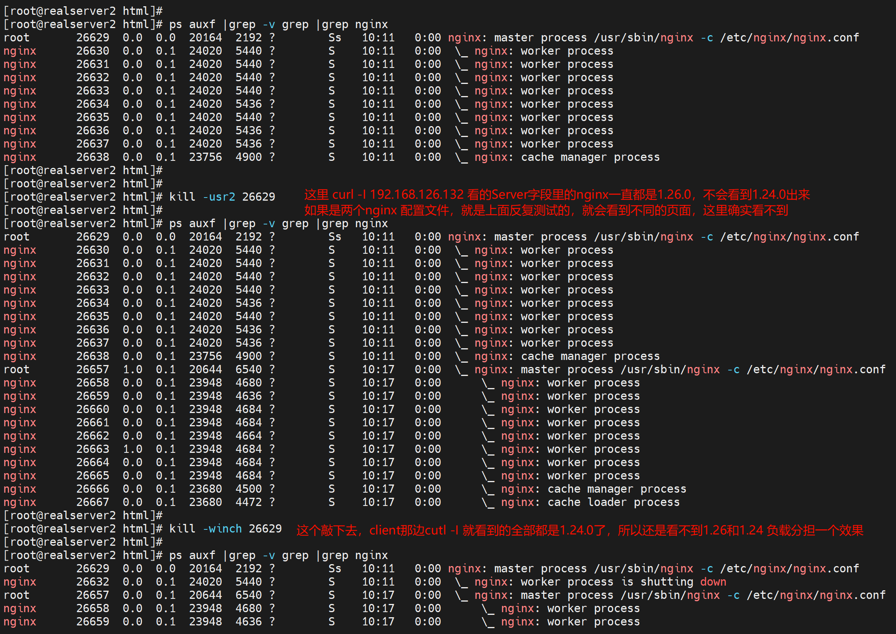Click the red annotation beside the kill -winch command
896x634 pixels.
pyautogui.click(x=579, y=530)
